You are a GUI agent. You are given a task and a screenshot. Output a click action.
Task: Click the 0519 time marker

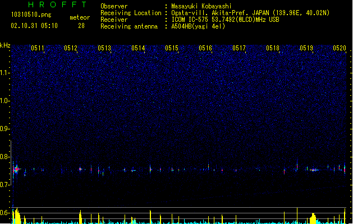tap(306, 48)
